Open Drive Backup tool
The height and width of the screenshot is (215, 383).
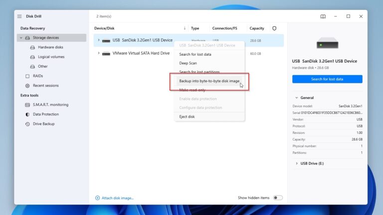(x=44, y=124)
